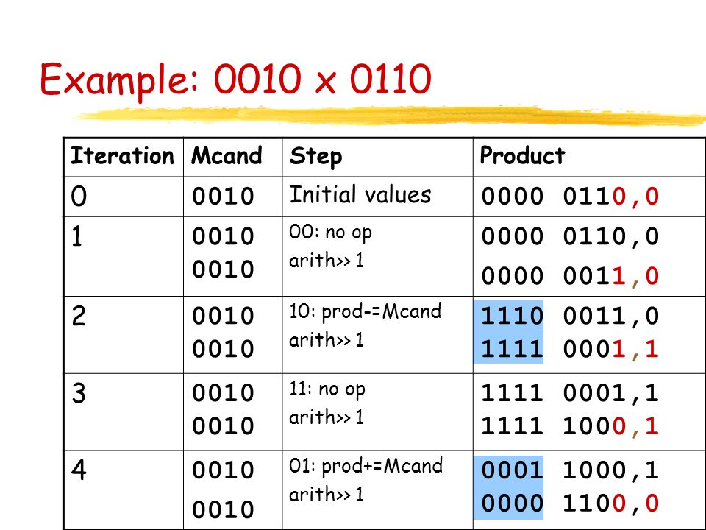Select '01: prod+=Mcand' step text
Image resolution: width=706 pixels, height=530 pixels.
366,466
